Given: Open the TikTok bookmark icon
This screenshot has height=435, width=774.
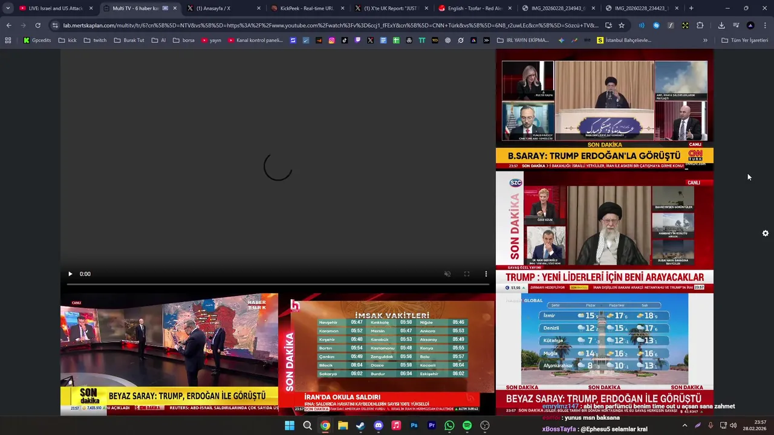Looking at the screenshot, I should click(x=345, y=40).
